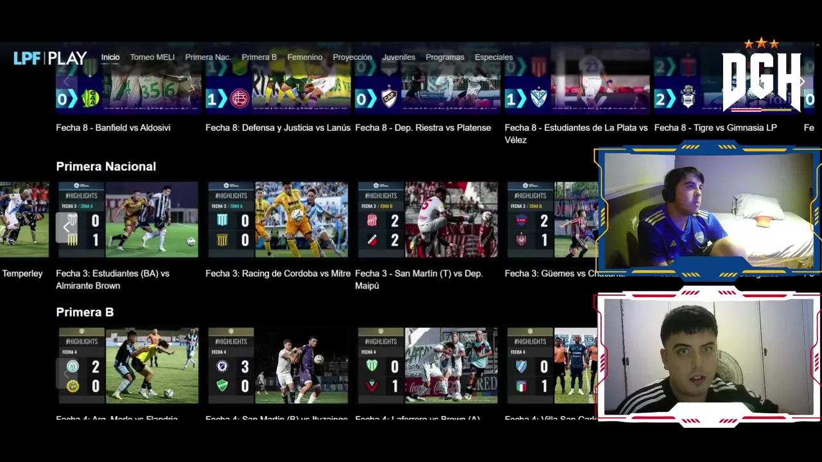
Task: Open the Güemes vs Chacarita highlights thumbnail
Action: pyautogui.click(x=551, y=219)
